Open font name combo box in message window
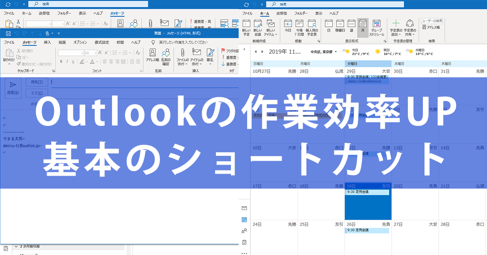This screenshot has width=487, height=255. (x=71, y=53)
